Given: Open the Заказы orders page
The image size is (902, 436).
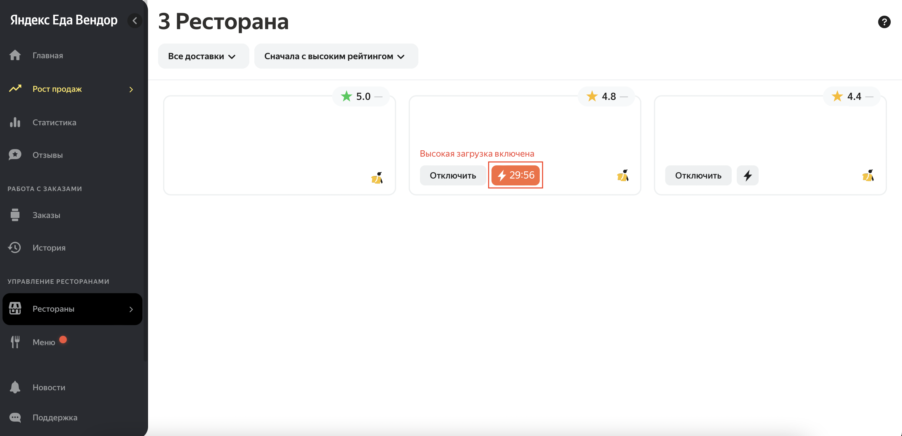Looking at the screenshot, I should [46, 215].
